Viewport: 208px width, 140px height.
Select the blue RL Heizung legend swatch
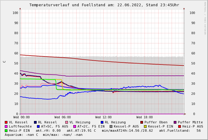102,122
